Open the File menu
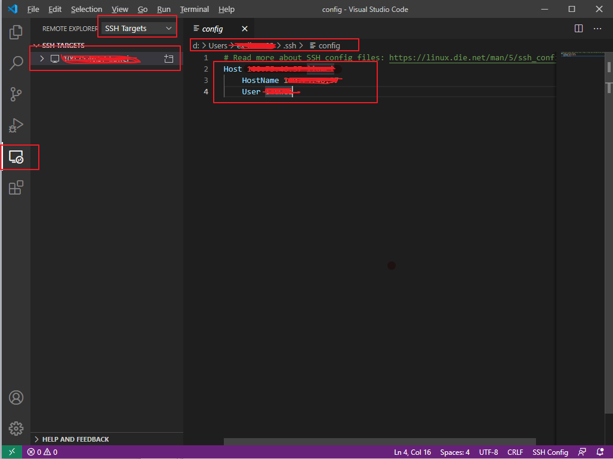Screen dimensions: 613x459 pos(33,9)
